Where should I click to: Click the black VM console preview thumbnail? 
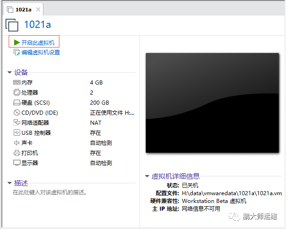tap(212, 103)
